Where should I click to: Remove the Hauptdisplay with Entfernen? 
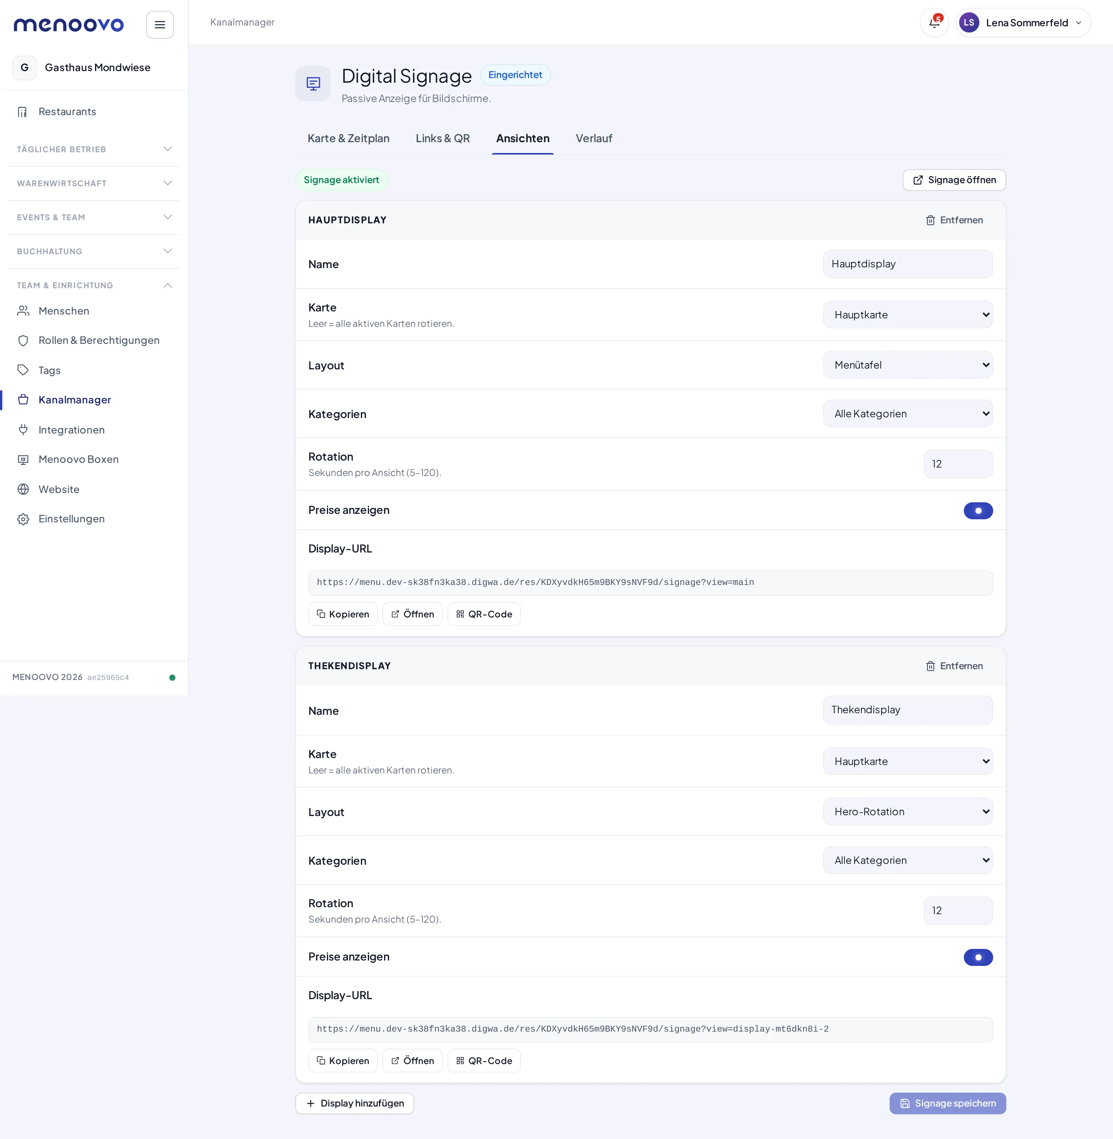954,220
